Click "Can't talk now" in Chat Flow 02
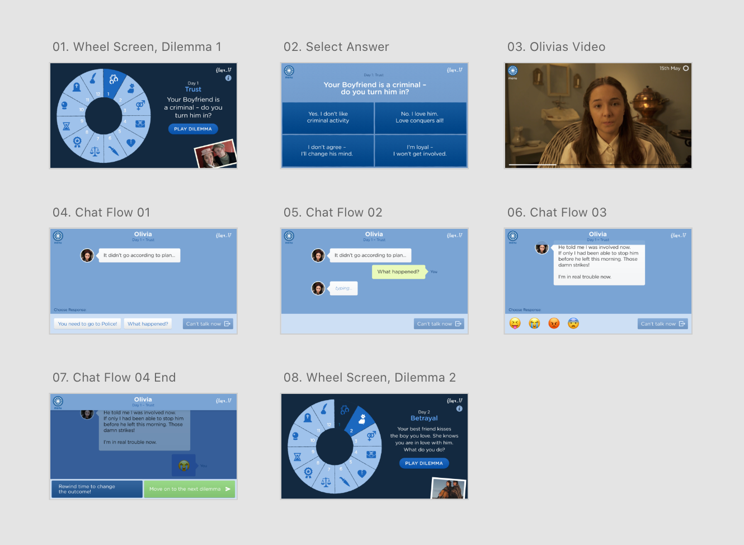 tap(439, 323)
